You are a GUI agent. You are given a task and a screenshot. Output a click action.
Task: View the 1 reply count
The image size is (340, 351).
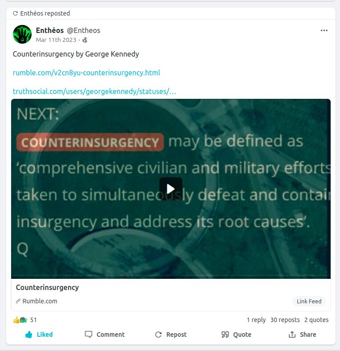pos(256,320)
